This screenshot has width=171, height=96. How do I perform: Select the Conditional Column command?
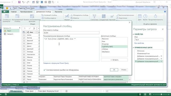[49, 15]
